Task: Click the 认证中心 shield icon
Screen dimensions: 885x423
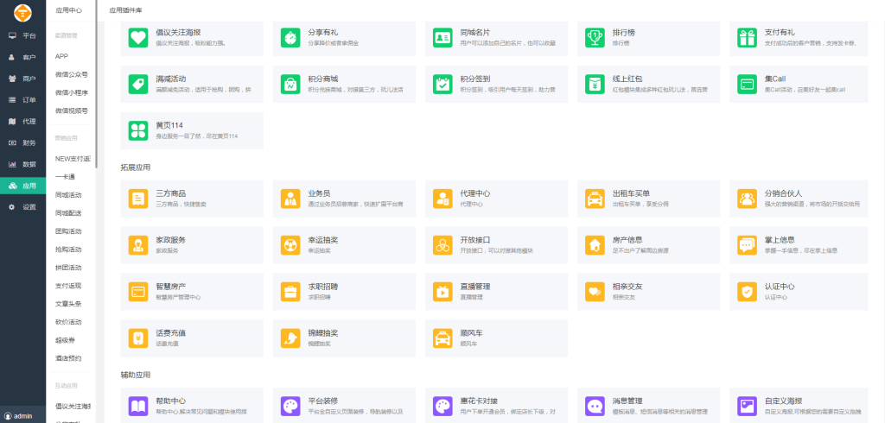Action: pyautogui.click(x=747, y=292)
